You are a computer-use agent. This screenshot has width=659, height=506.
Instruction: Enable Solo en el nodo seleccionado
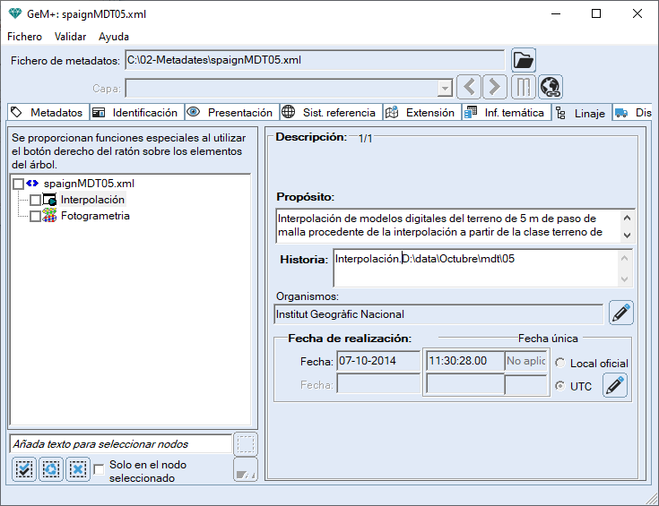(x=100, y=467)
